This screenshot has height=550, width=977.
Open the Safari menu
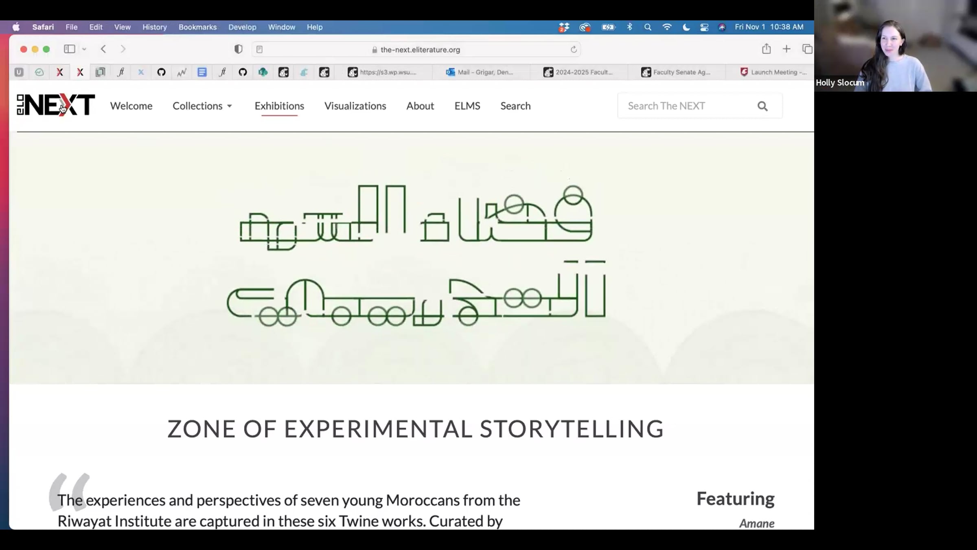point(43,27)
